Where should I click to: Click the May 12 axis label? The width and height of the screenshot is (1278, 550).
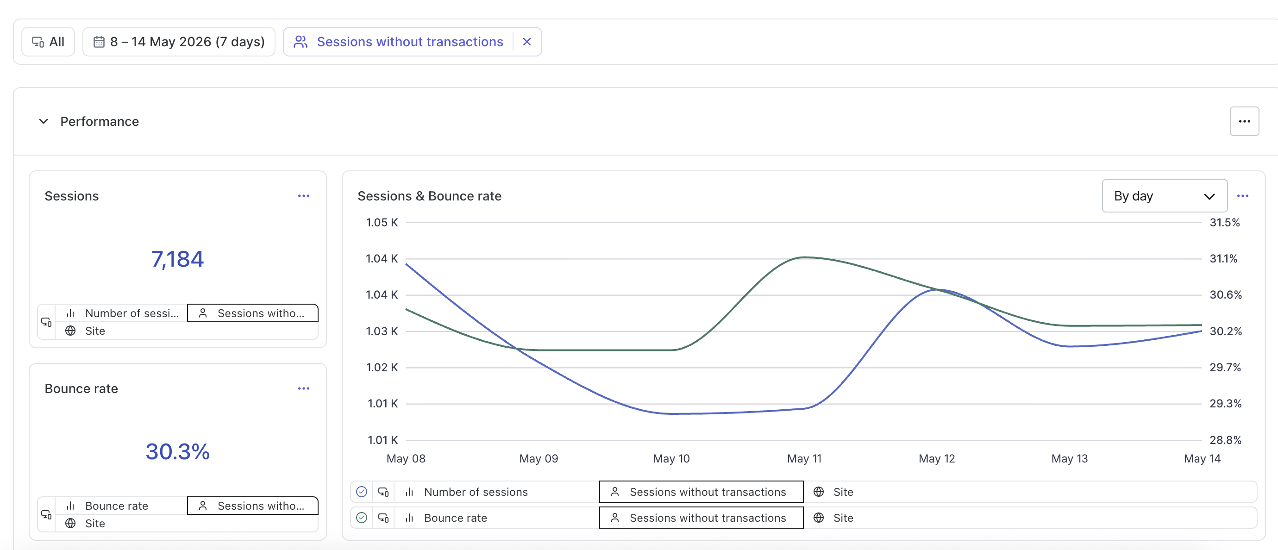pos(936,458)
